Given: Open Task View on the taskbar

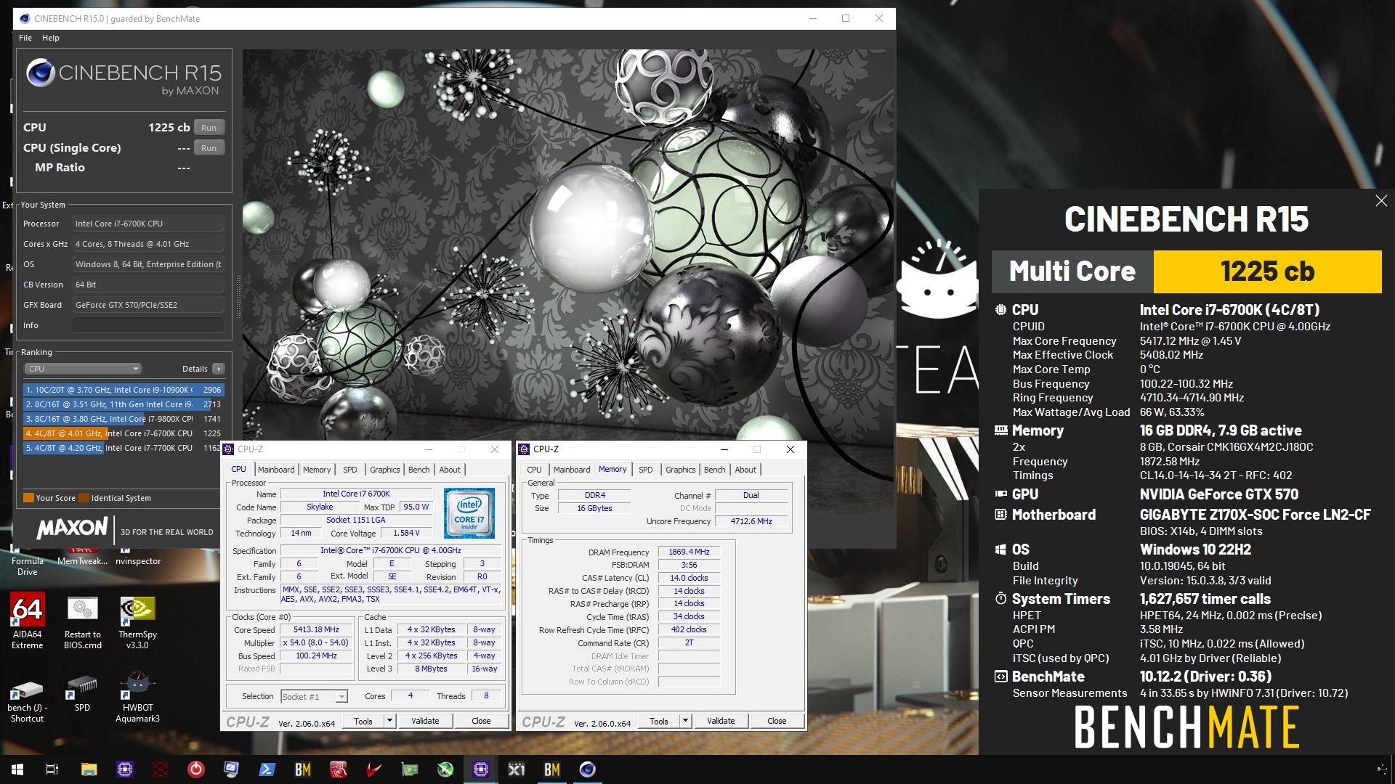Looking at the screenshot, I should coord(52,769).
